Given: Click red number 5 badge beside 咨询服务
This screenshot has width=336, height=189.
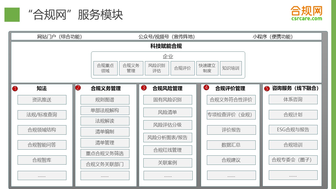Looking at the screenshot, I should point(267,89).
